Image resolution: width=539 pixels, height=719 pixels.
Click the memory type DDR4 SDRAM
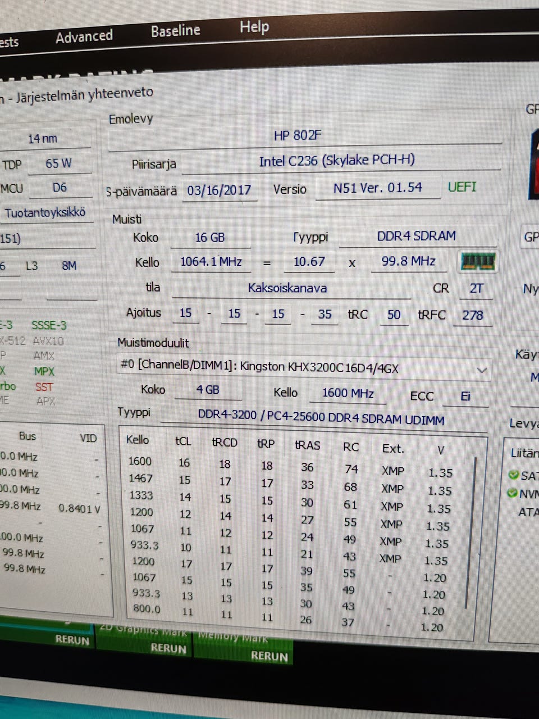417,236
